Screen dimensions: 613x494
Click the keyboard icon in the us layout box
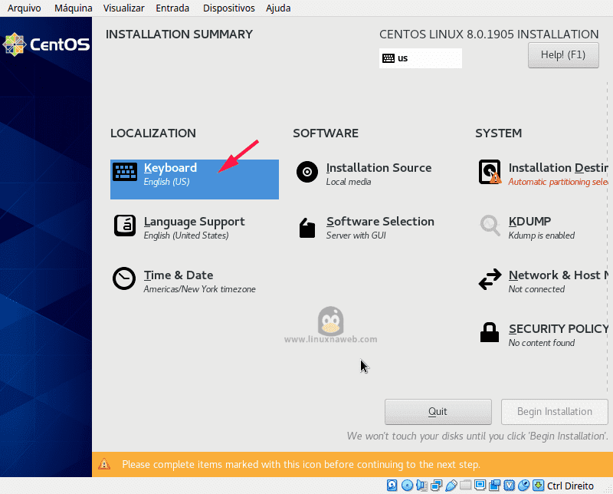point(388,58)
